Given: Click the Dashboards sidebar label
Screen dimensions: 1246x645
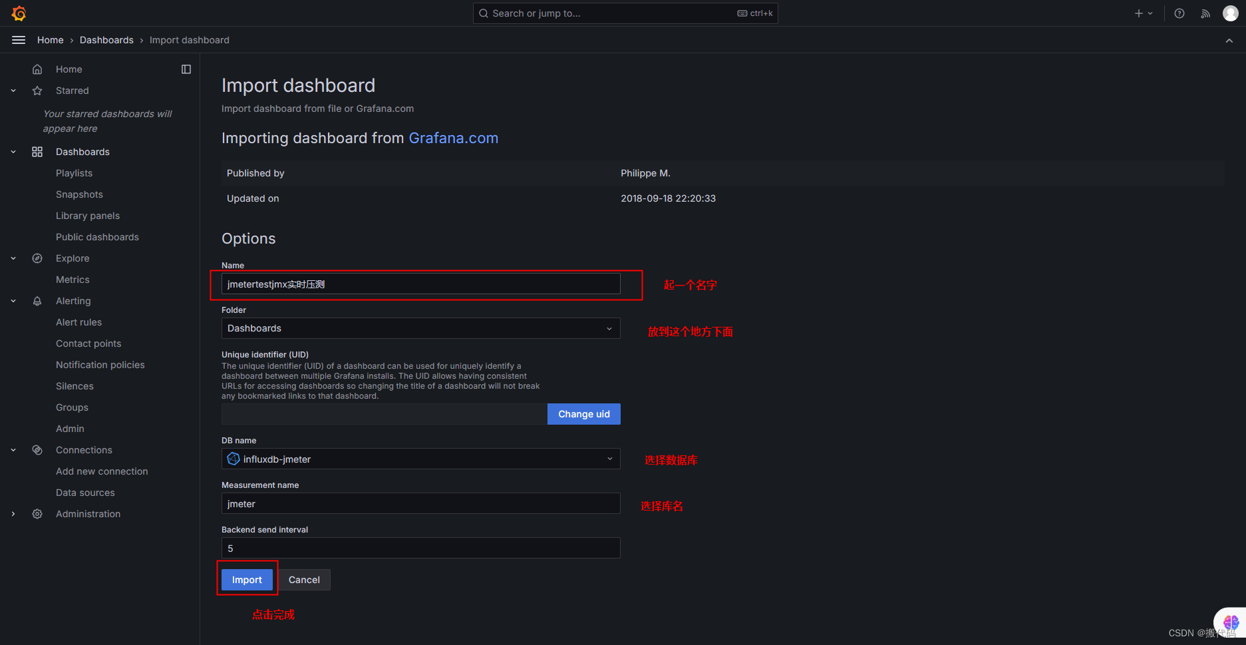Looking at the screenshot, I should click(82, 152).
